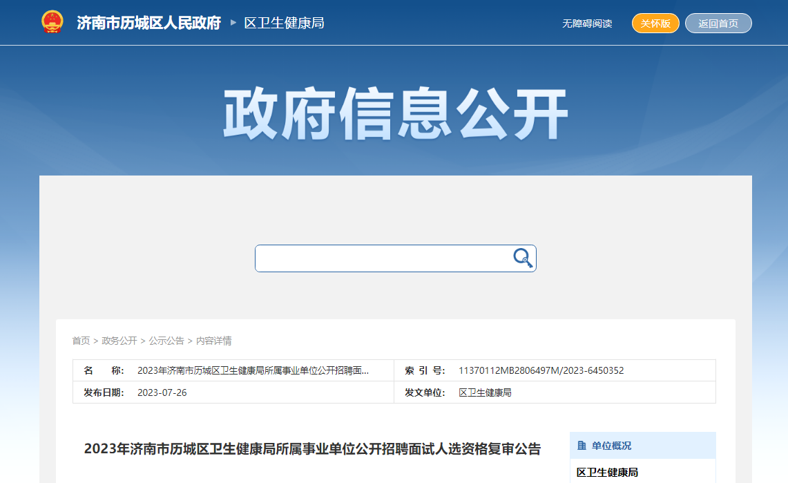This screenshot has width=788, height=483.
Task: Click the 发文单位 label
Action: (425, 392)
